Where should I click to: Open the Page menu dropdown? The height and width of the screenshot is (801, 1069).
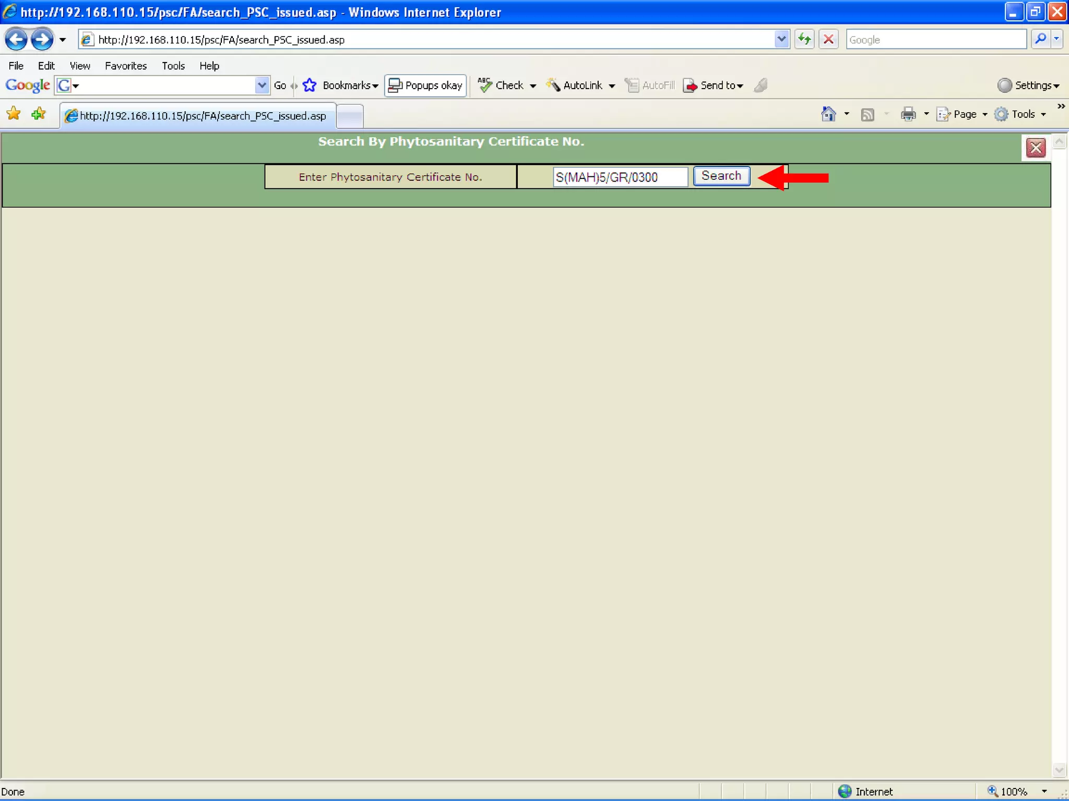(964, 114)
